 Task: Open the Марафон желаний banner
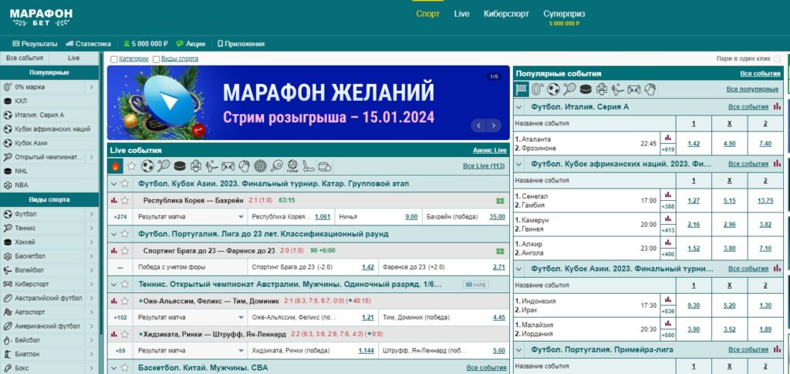click(x=309, y=102)
